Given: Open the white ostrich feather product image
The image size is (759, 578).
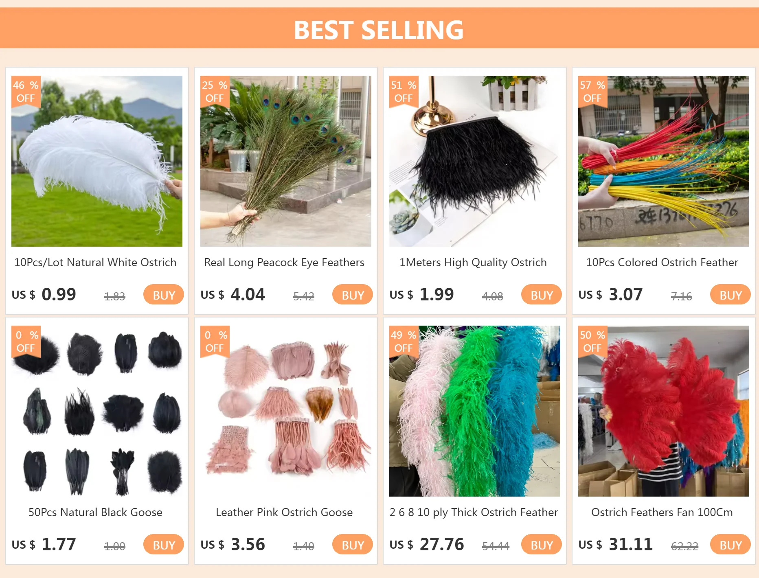Looking at the screenshot, I should click(x=97, y=161).
